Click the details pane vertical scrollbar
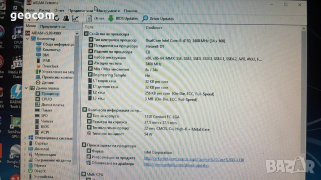Viewport: 321px width, 180px height. [303, 92]
